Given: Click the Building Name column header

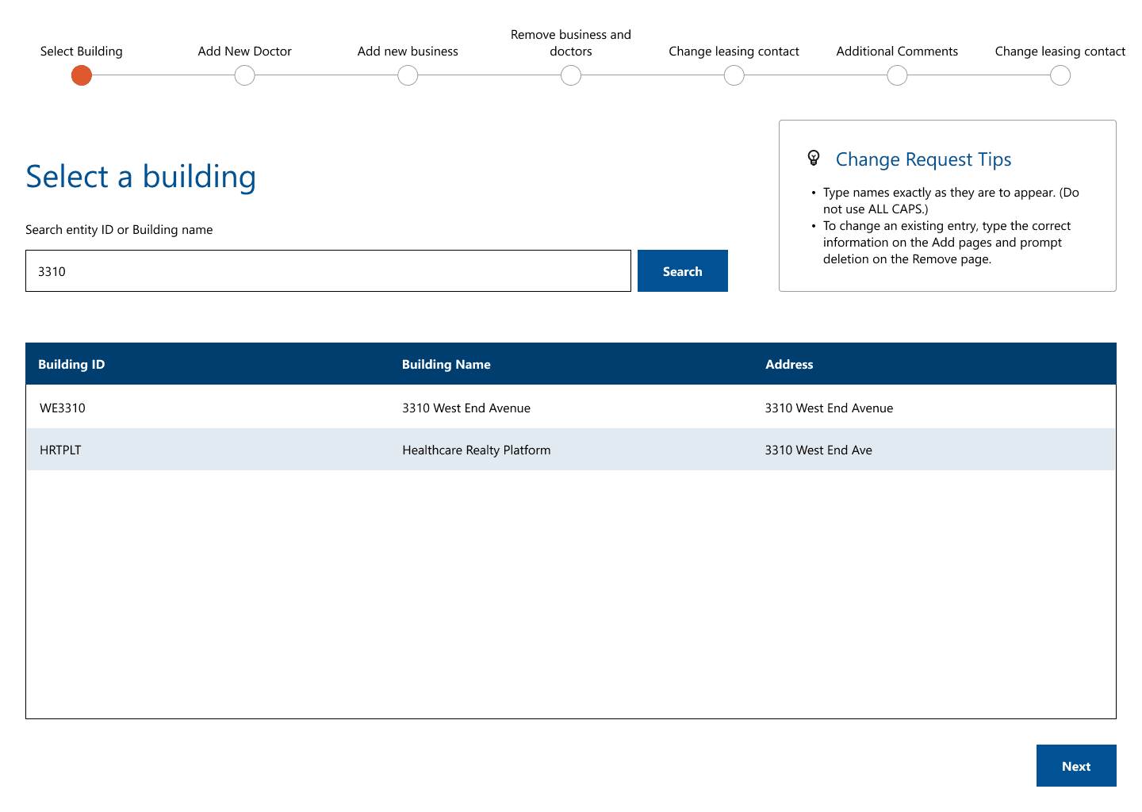Looking at the screenshot, I should coord(446,365).
